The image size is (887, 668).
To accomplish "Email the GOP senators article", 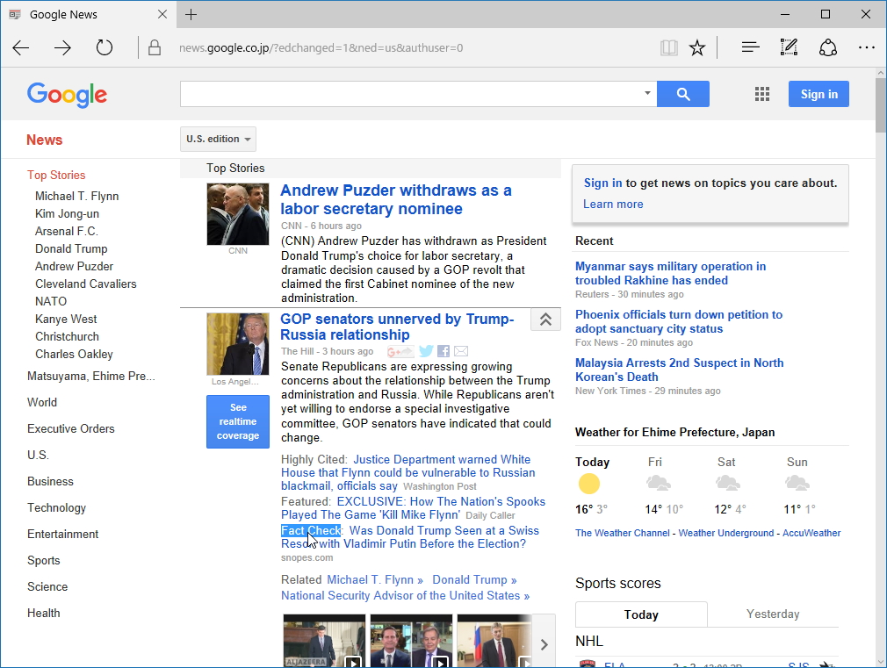I will tap(460, 350).
